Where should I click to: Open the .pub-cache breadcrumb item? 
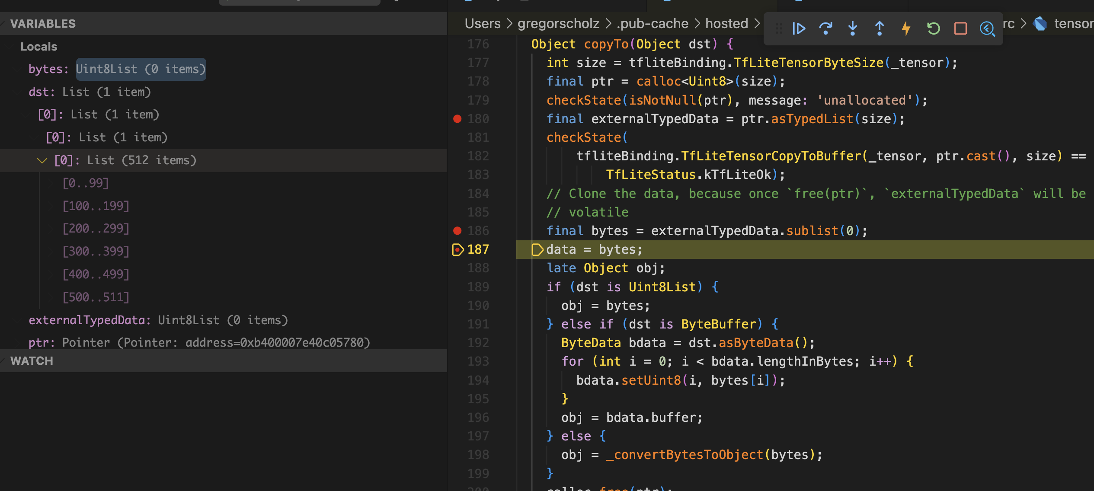(x=651, y=23)
